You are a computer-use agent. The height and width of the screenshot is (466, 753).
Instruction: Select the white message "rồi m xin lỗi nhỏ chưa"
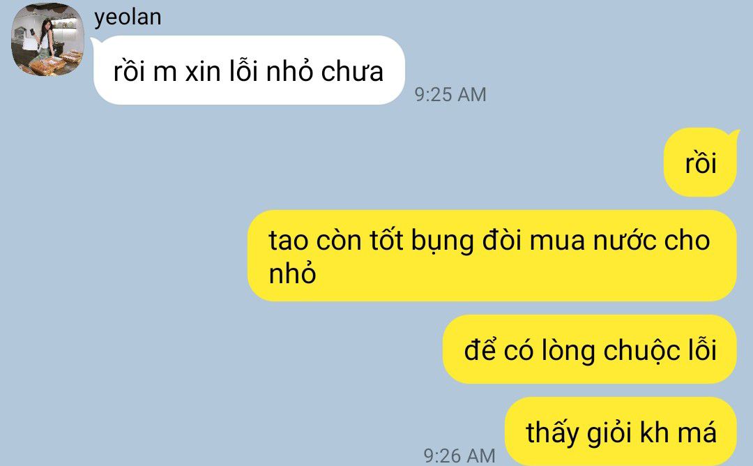(249, 70)
